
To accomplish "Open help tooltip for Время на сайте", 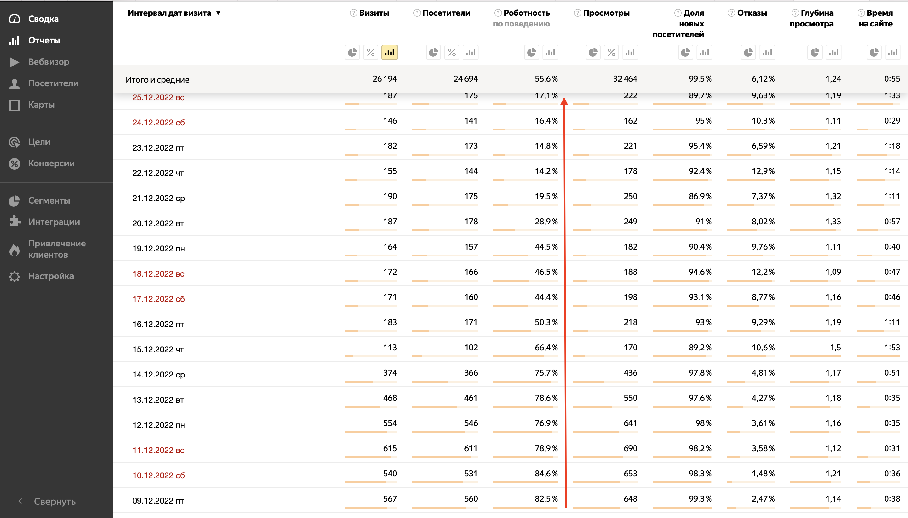I will coord(861,13).
